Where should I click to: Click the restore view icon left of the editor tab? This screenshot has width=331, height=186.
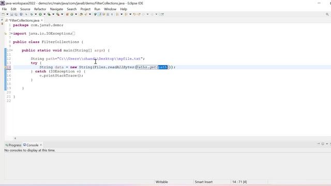[x=2, y=20]
